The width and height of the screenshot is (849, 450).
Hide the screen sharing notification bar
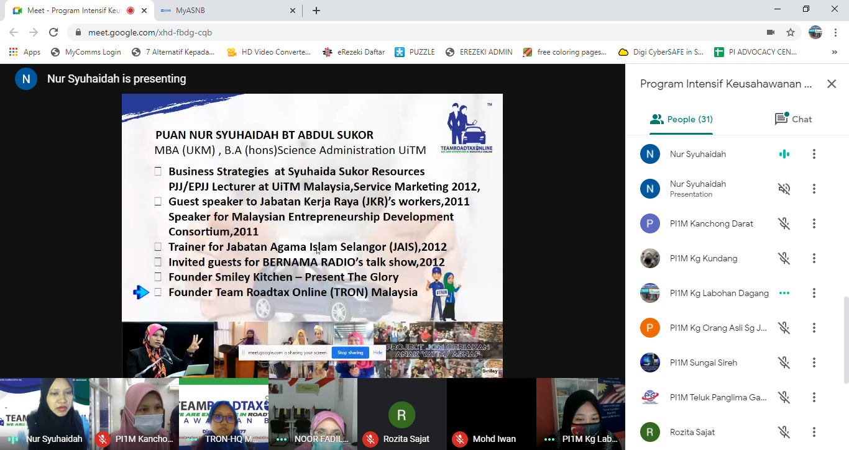pyautogui.click(x=377, y=353)
